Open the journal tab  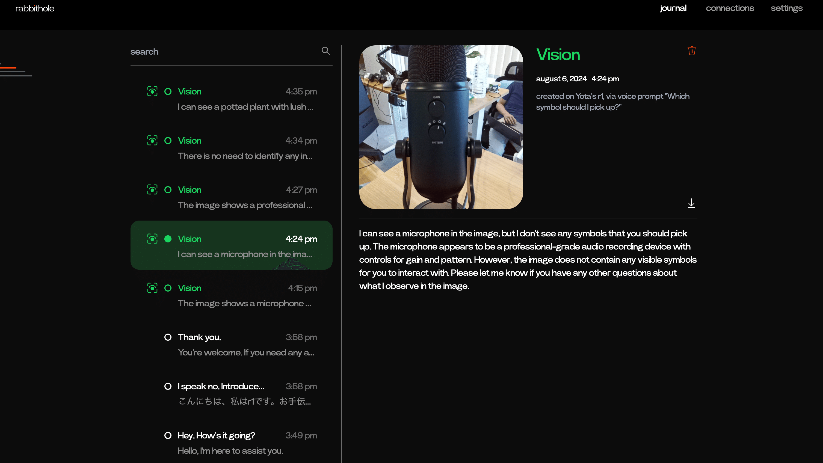673,8
